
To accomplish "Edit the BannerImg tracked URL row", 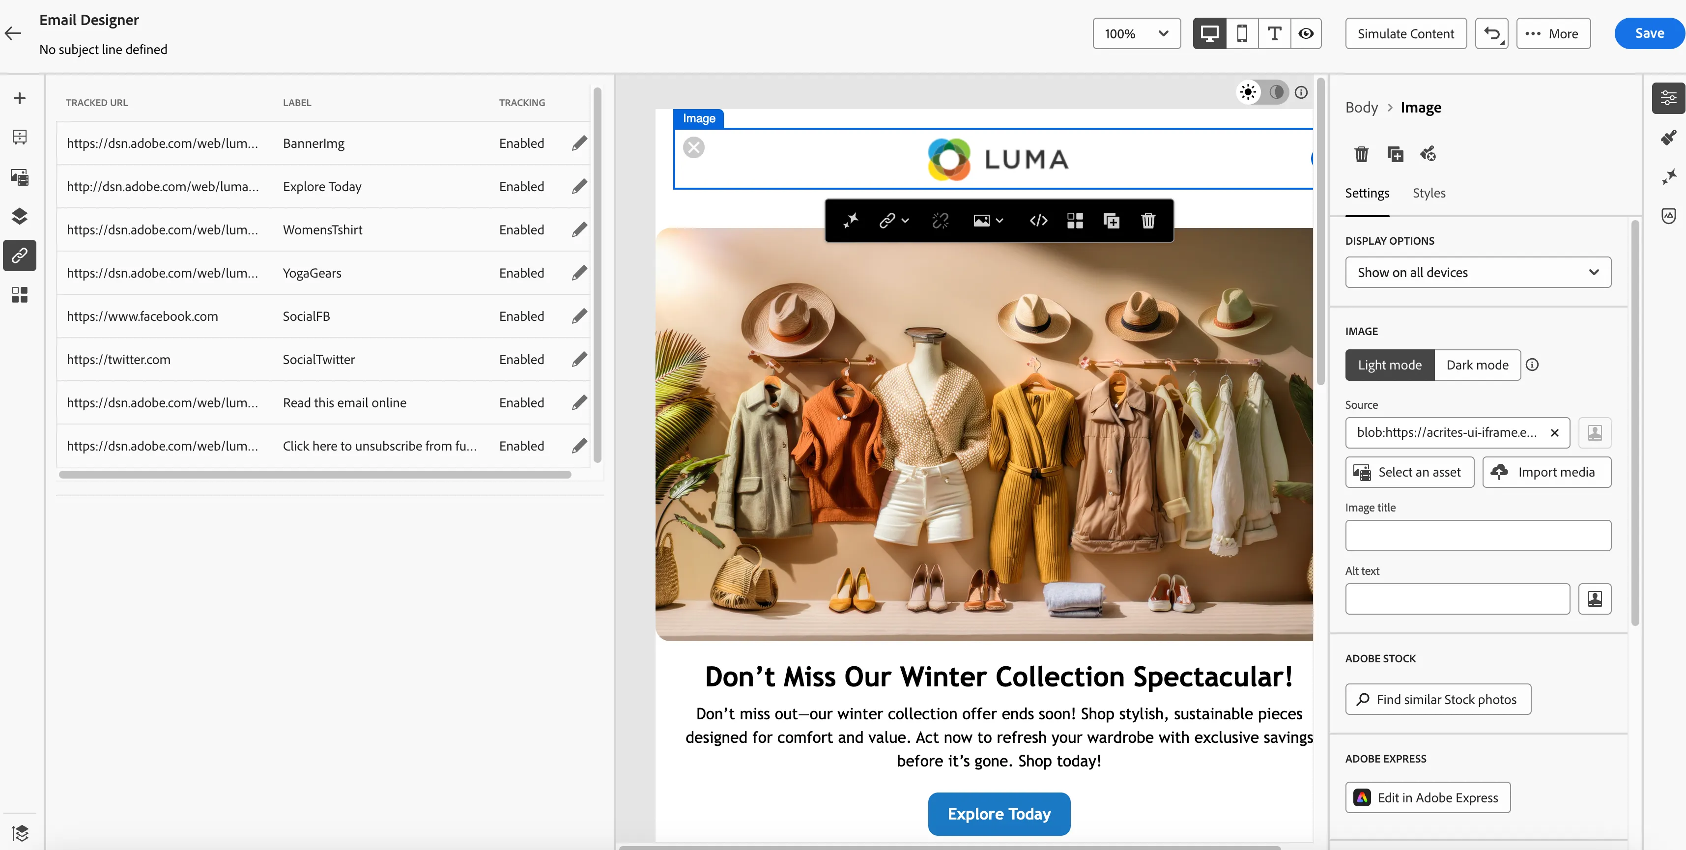I will (x=578, y=143).
